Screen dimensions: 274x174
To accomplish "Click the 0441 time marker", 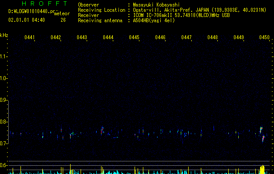I will (30, 37).
